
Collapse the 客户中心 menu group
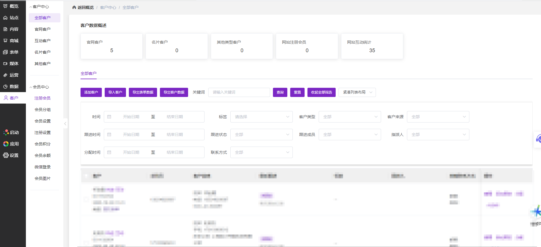(31, 7)
